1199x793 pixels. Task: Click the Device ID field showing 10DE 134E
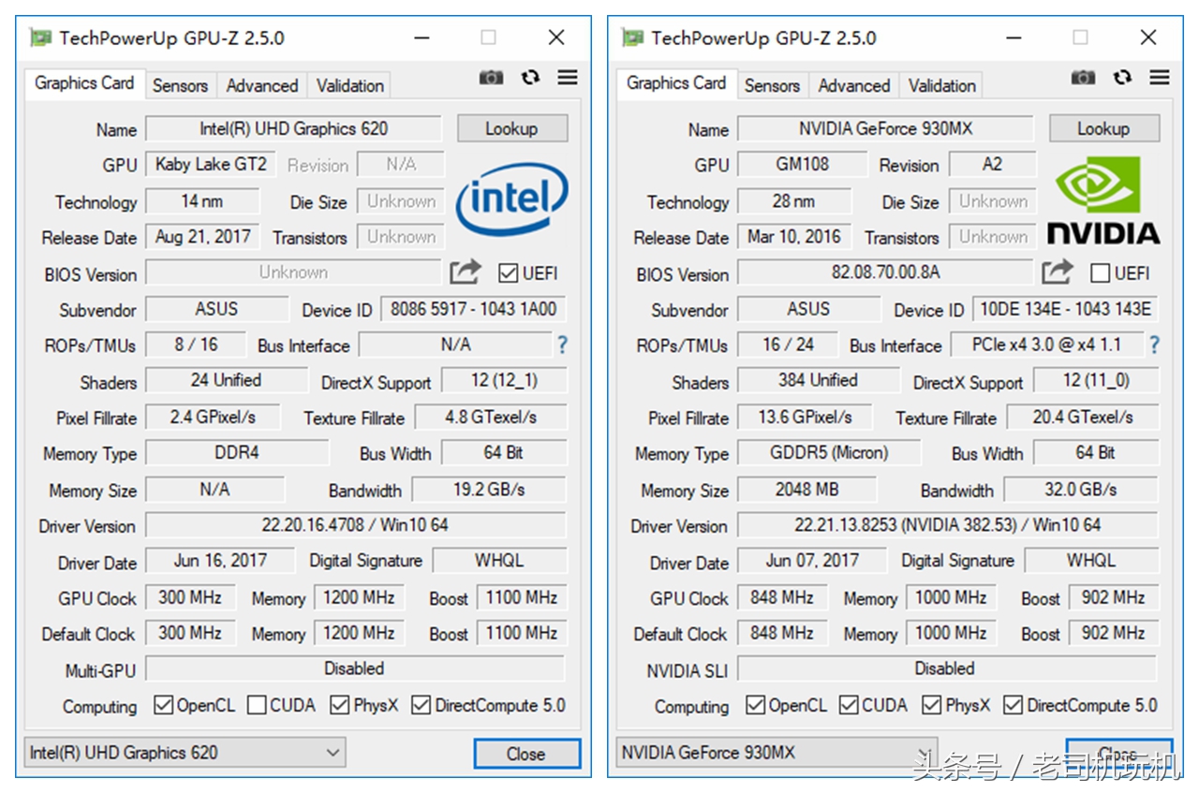click(x=1065, y=309)
